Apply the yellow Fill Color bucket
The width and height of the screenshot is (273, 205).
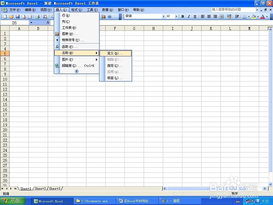[x=254, y=17]
